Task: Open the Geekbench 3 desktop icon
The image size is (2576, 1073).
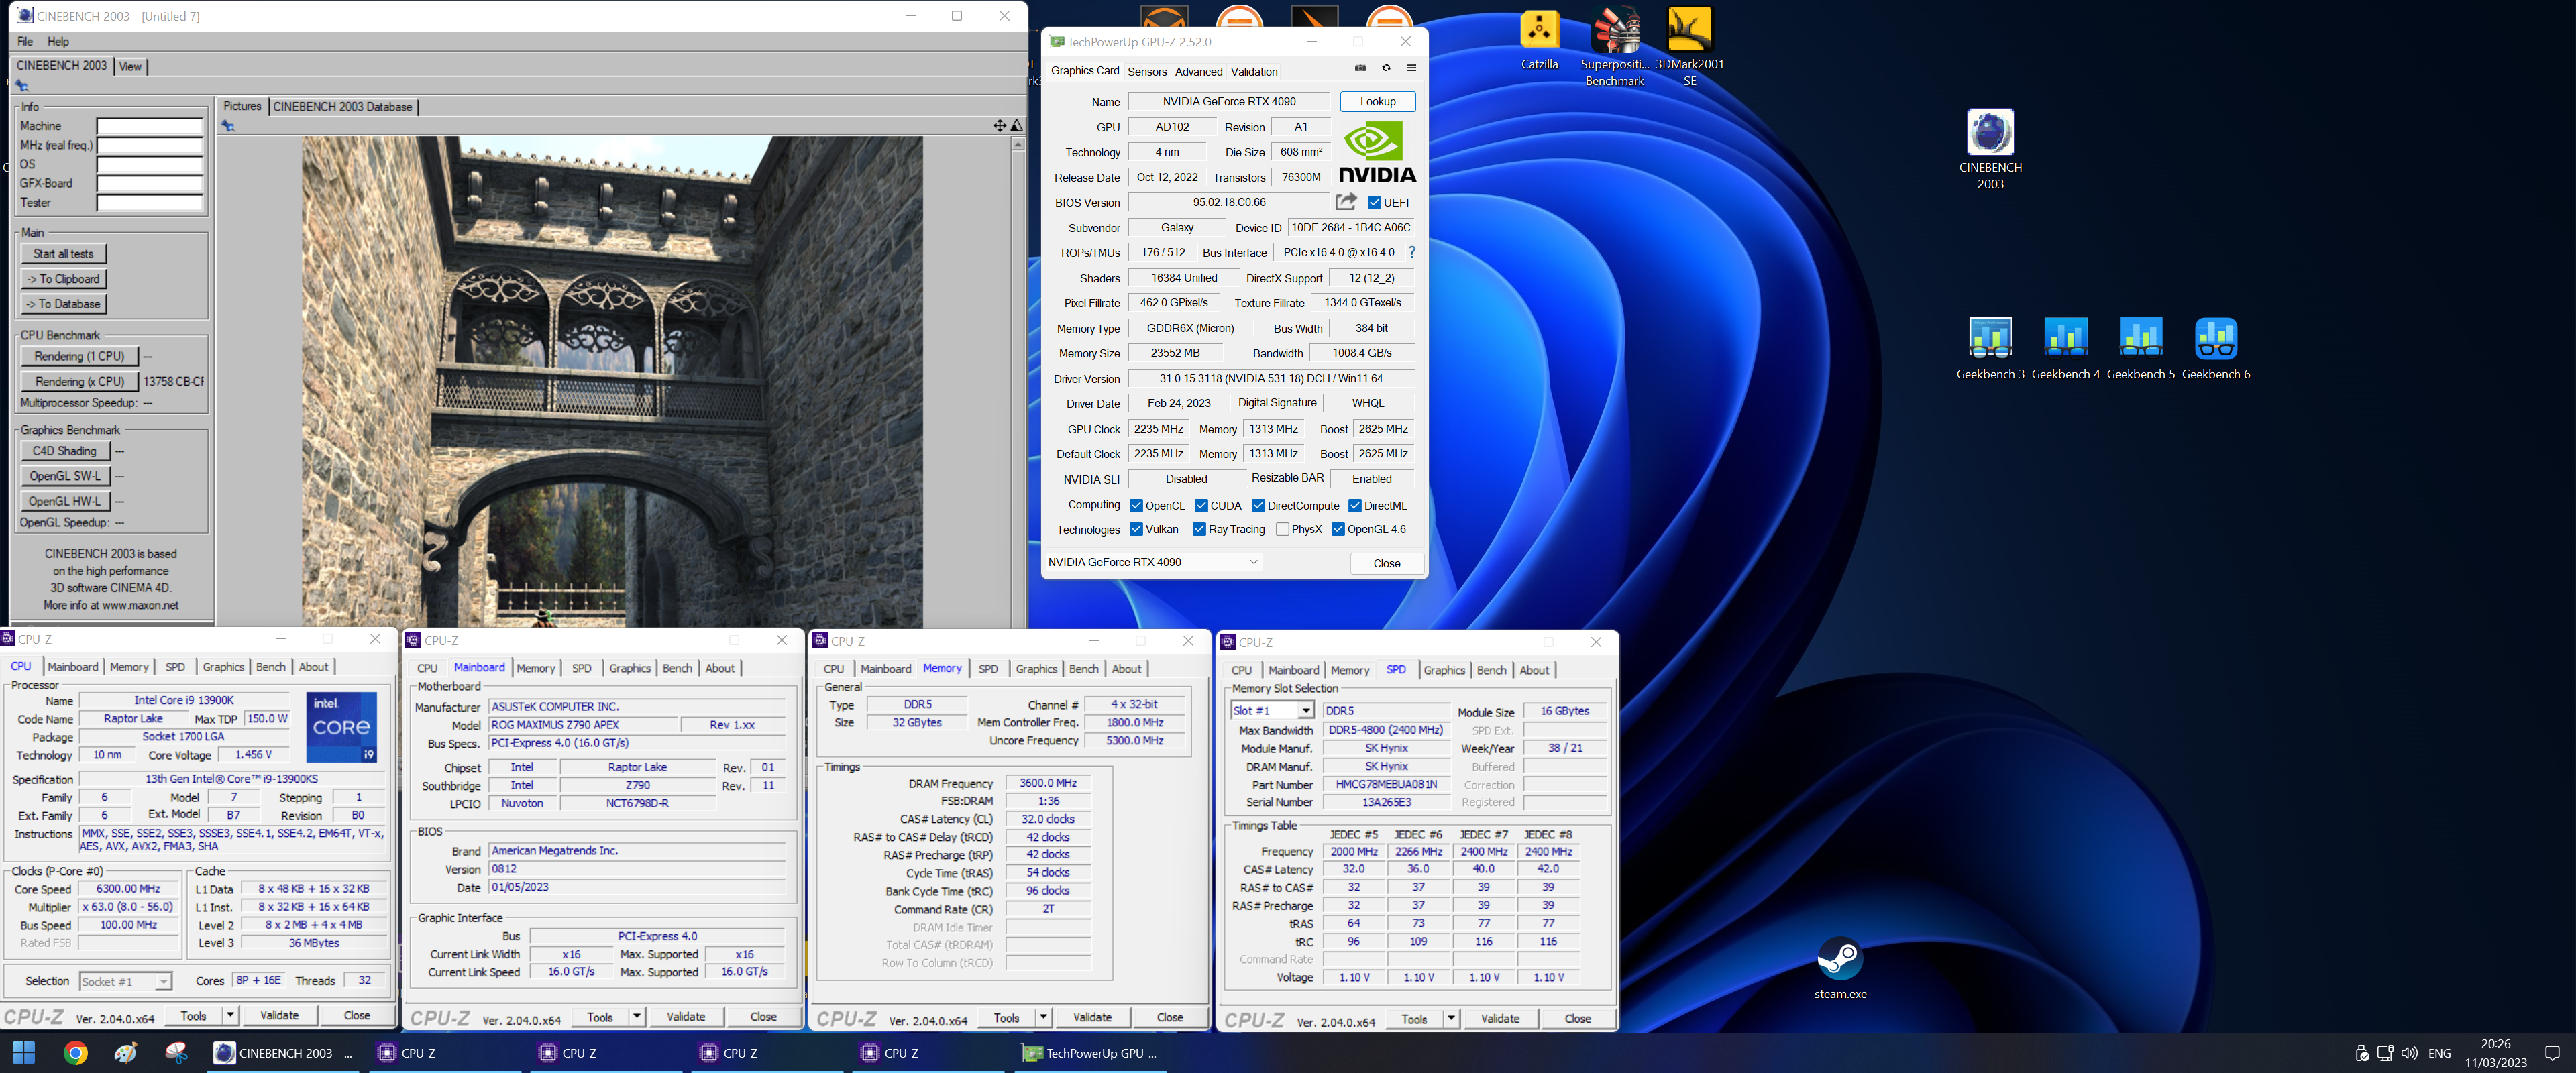Action: click(1990, 348)
